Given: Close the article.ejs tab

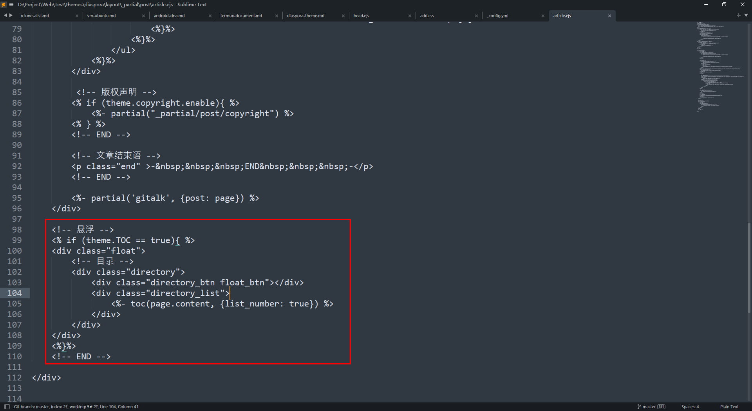Looking at the screenshot, I should [x=609, y=16].
